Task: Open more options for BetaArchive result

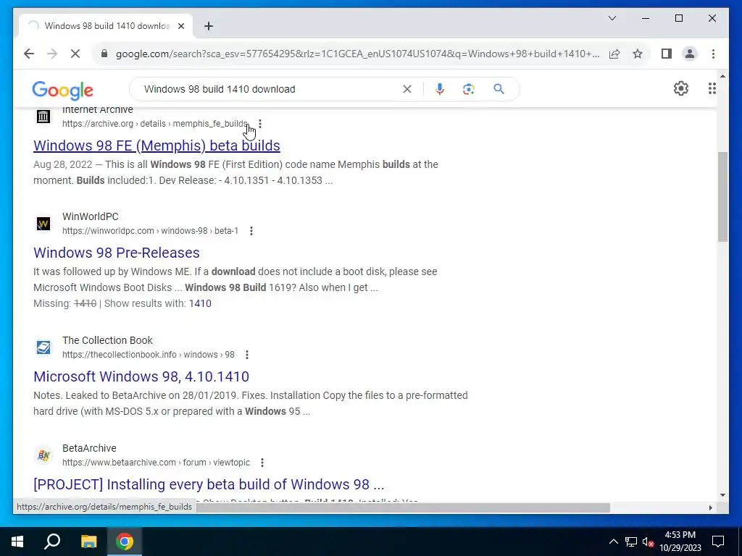Action: 262,463
